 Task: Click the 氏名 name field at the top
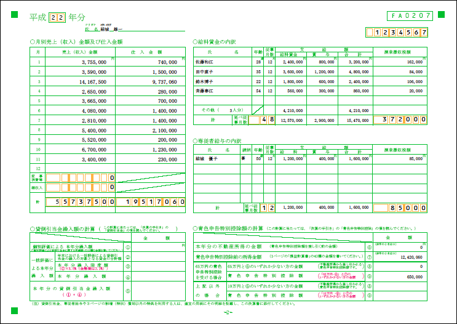click(135, 29)
